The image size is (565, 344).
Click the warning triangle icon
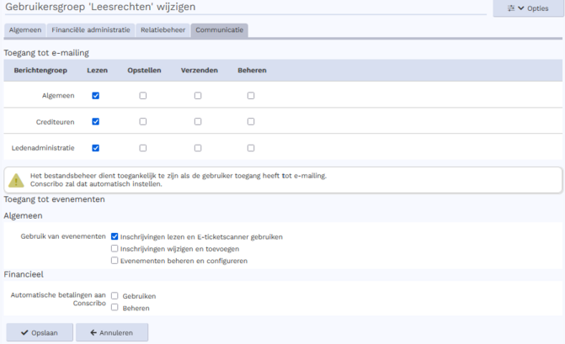tap(16, 180)
